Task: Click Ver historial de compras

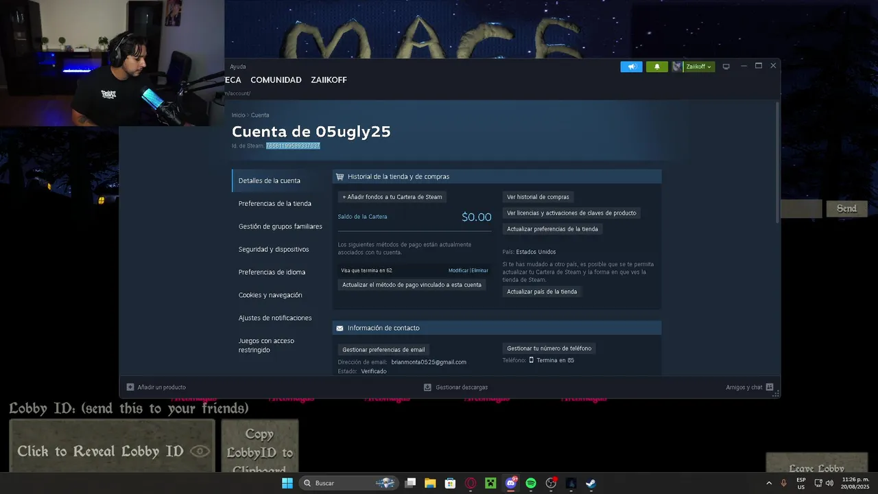Action: pyautogui.click(x=538, y=197)
